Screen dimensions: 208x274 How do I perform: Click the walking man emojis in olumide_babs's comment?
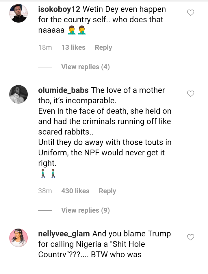[x=48, y=174]
